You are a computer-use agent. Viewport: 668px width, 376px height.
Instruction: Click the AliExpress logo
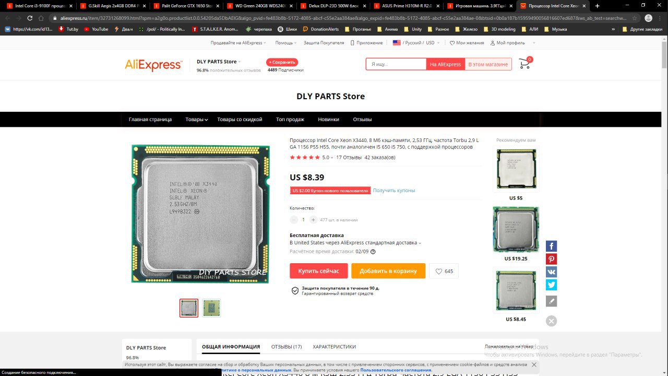coord(153,65)
